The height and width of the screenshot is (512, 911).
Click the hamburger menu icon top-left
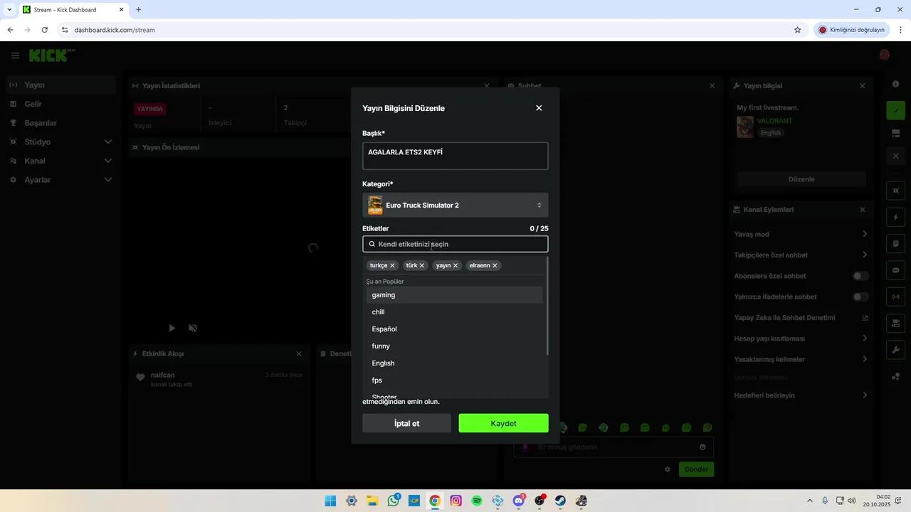click(15, 55)
